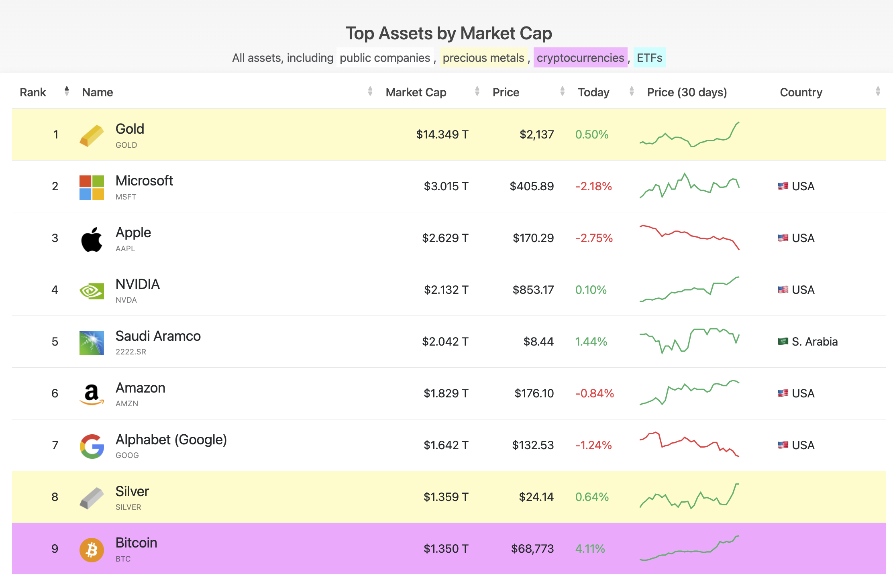The height and width of the screenshot is (574, 893).
Task: Click the USA flag in Alphabet row
Action: click(783, 445)
